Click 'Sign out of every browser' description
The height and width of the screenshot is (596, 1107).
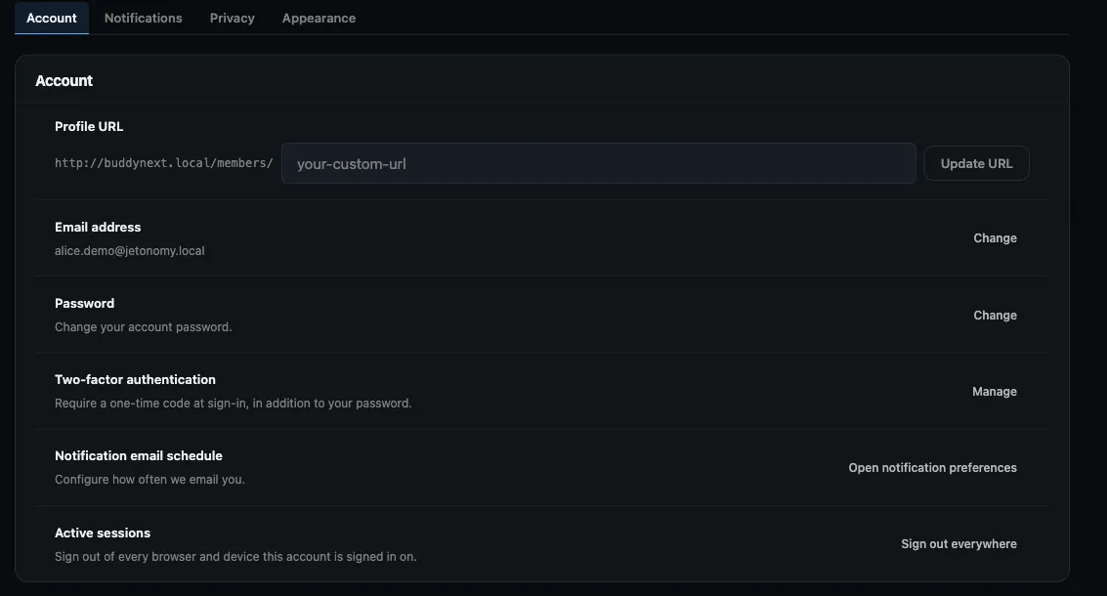[235, 557]
